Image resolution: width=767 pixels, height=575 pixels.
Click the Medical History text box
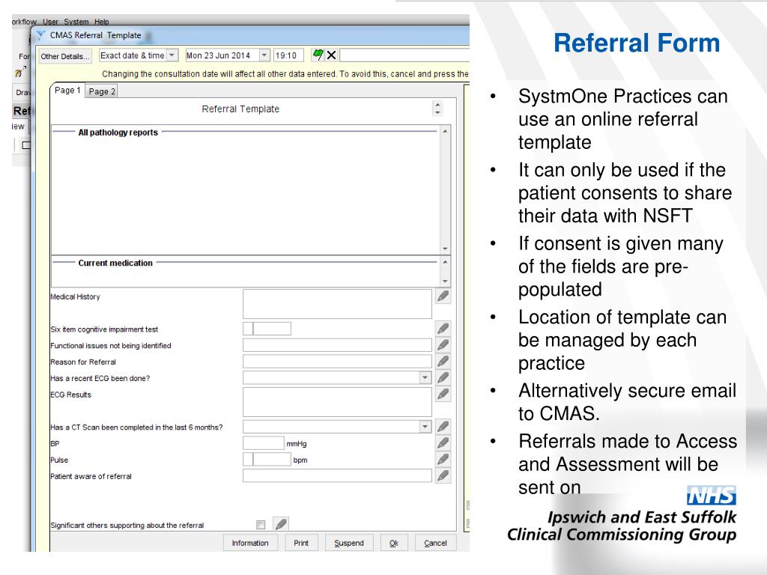337,304
